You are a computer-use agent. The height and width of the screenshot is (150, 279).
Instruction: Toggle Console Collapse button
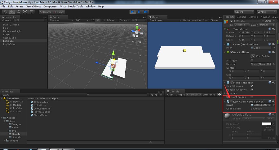[180, 95]
